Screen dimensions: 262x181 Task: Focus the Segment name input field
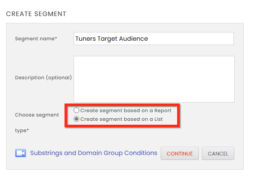[x=154, y=39]
